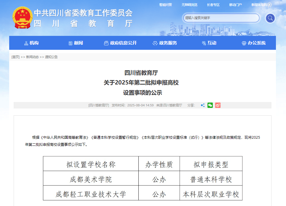Click the 机构 organization chart icon
The height and width of the screenshot is (206, 286).
(26, 43)
